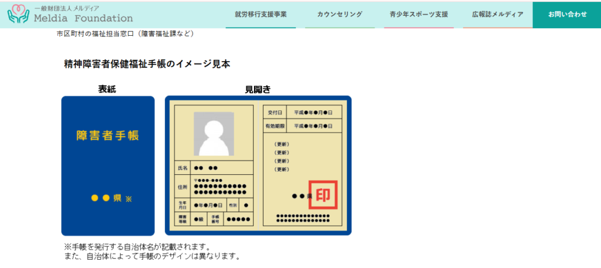
Task: Click the 交付日 label in the handbook
Action: (275, 112)
